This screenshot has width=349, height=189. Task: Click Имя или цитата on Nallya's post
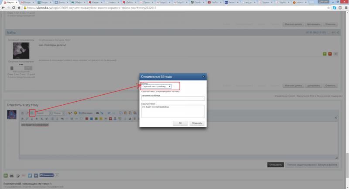click(x=293, y=86)
